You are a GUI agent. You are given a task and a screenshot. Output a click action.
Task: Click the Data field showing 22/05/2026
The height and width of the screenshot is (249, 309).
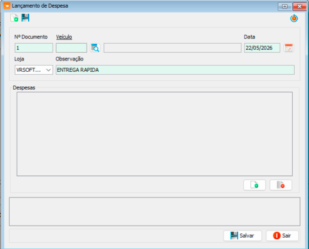[x=262, y=48]
